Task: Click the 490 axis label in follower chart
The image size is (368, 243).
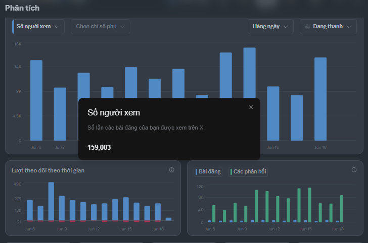Action: point(18,184)
